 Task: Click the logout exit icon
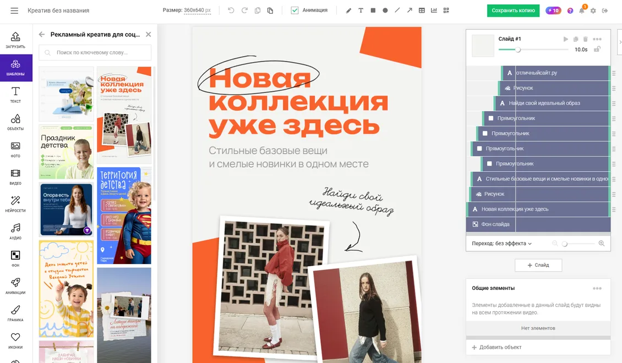(x=605, y=10)
